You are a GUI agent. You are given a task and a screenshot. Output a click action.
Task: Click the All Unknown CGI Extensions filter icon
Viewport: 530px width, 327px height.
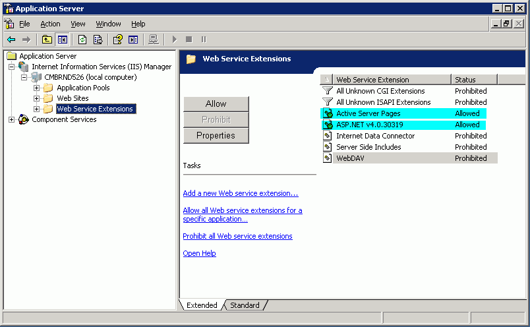point(327,90)
